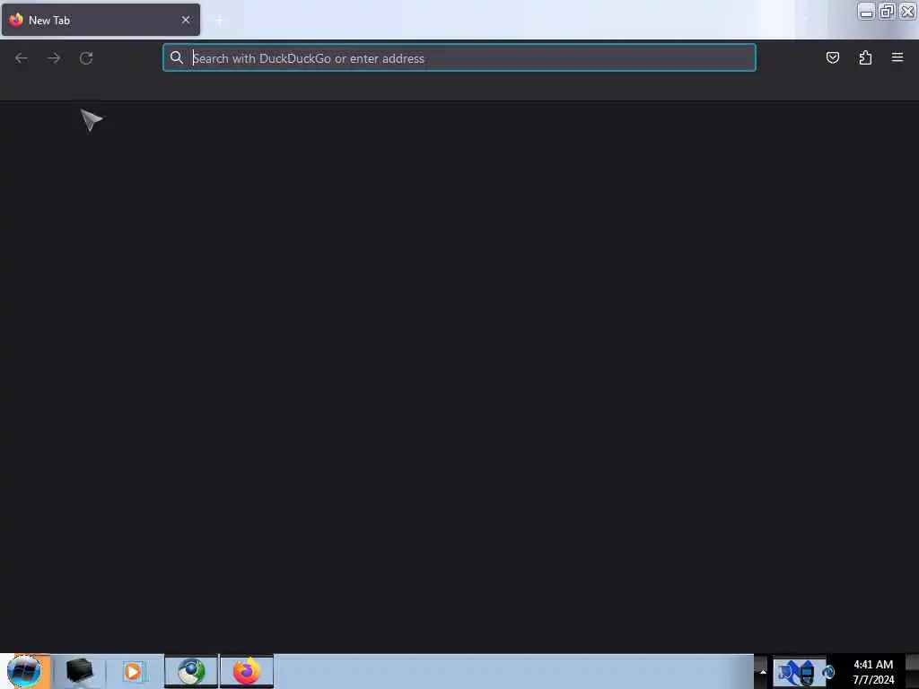This screenshot has width=919, height=689.
Task: Click the network tray icon
Action: [x=787, y=672]
